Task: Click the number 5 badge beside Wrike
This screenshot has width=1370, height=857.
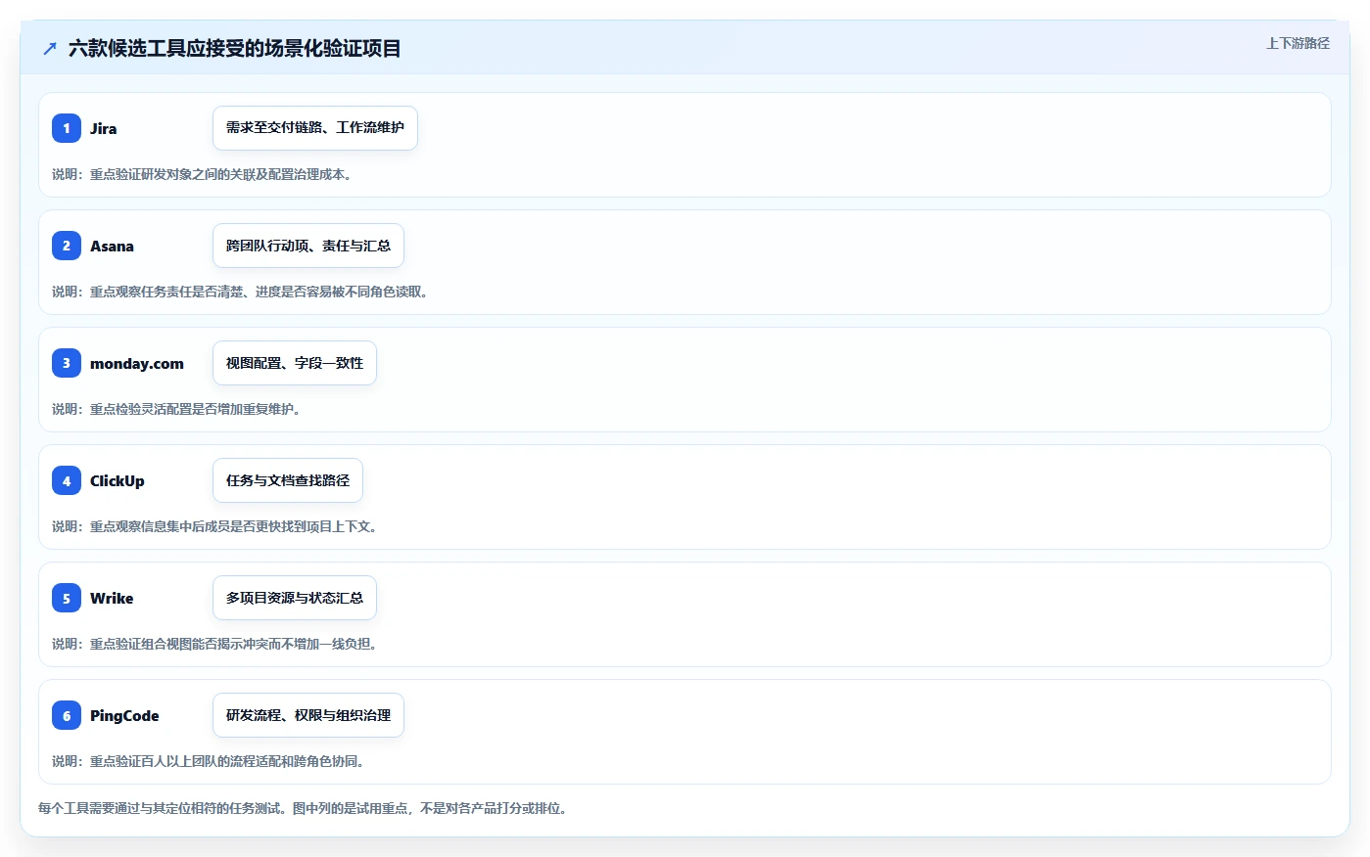Action: 67,598
